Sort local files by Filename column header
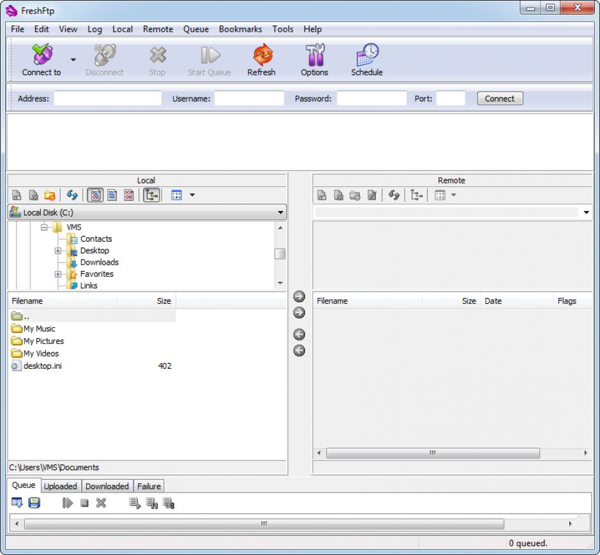Viewport: 600px width, 555px height. point(63,301)
